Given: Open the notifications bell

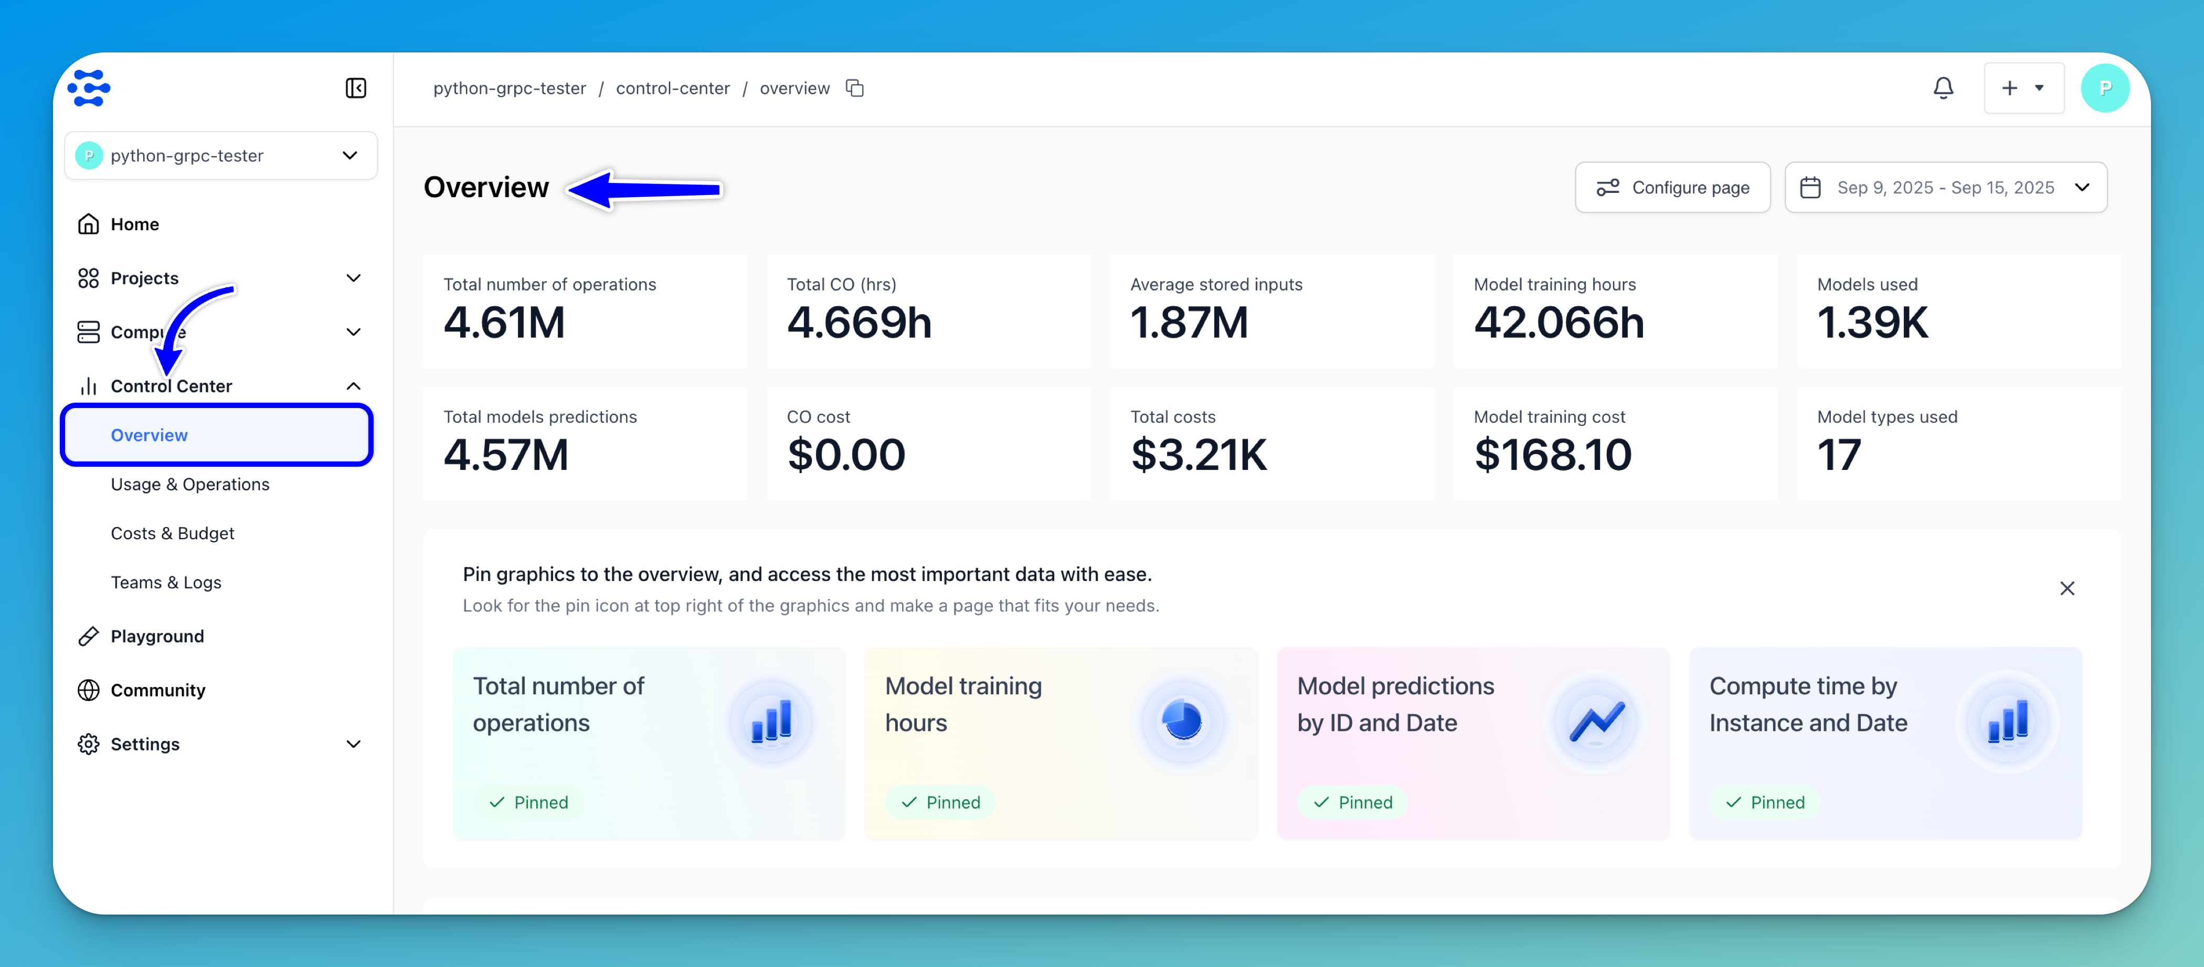Looking at the screenshot, I should [x=1943, y=88].
